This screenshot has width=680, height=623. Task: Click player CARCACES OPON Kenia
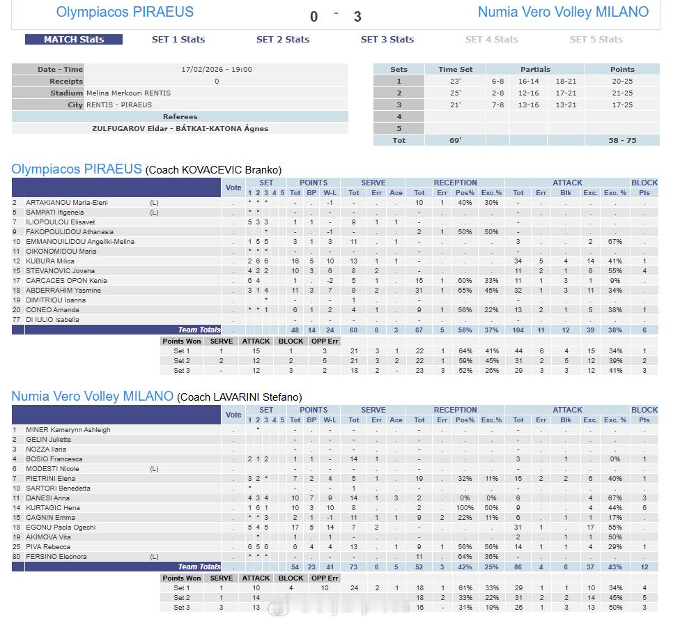[66, 281]
